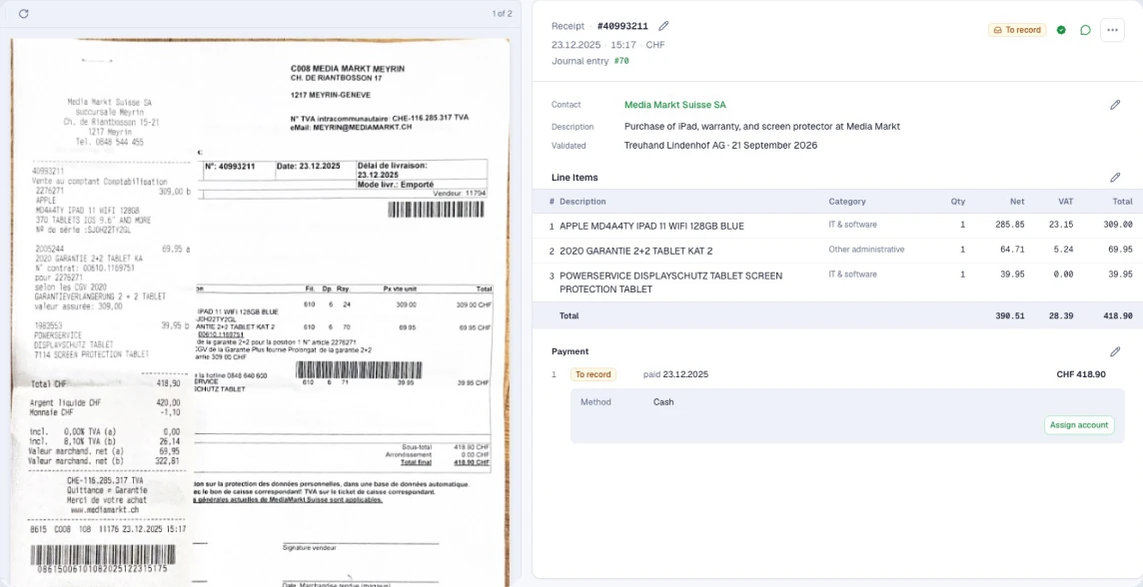Click the paid 23.12.2025 text
The height and width of the screenshot is (587, 1143).
tap(675, 374)
